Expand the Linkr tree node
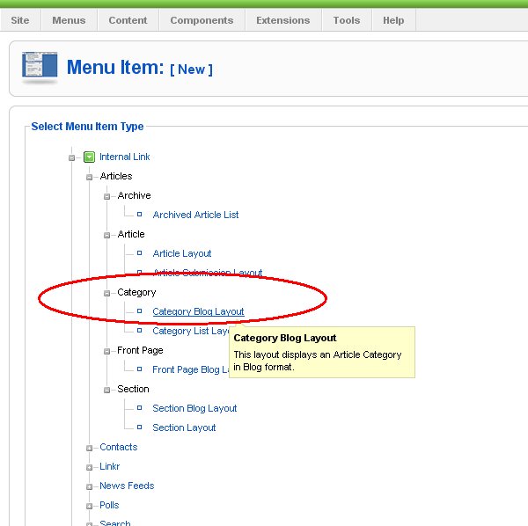528x526 pixels. 89,467
